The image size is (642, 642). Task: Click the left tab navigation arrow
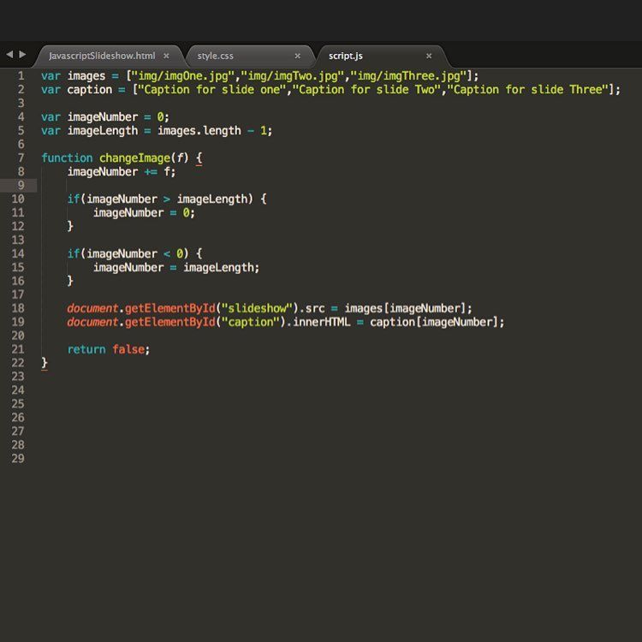[9, 54]
